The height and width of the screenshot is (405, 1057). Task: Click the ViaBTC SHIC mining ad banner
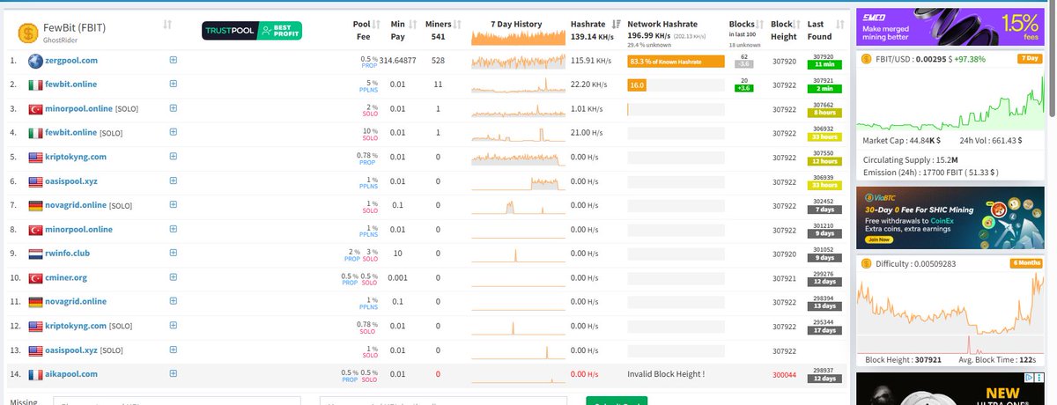[x=950, y=217]
